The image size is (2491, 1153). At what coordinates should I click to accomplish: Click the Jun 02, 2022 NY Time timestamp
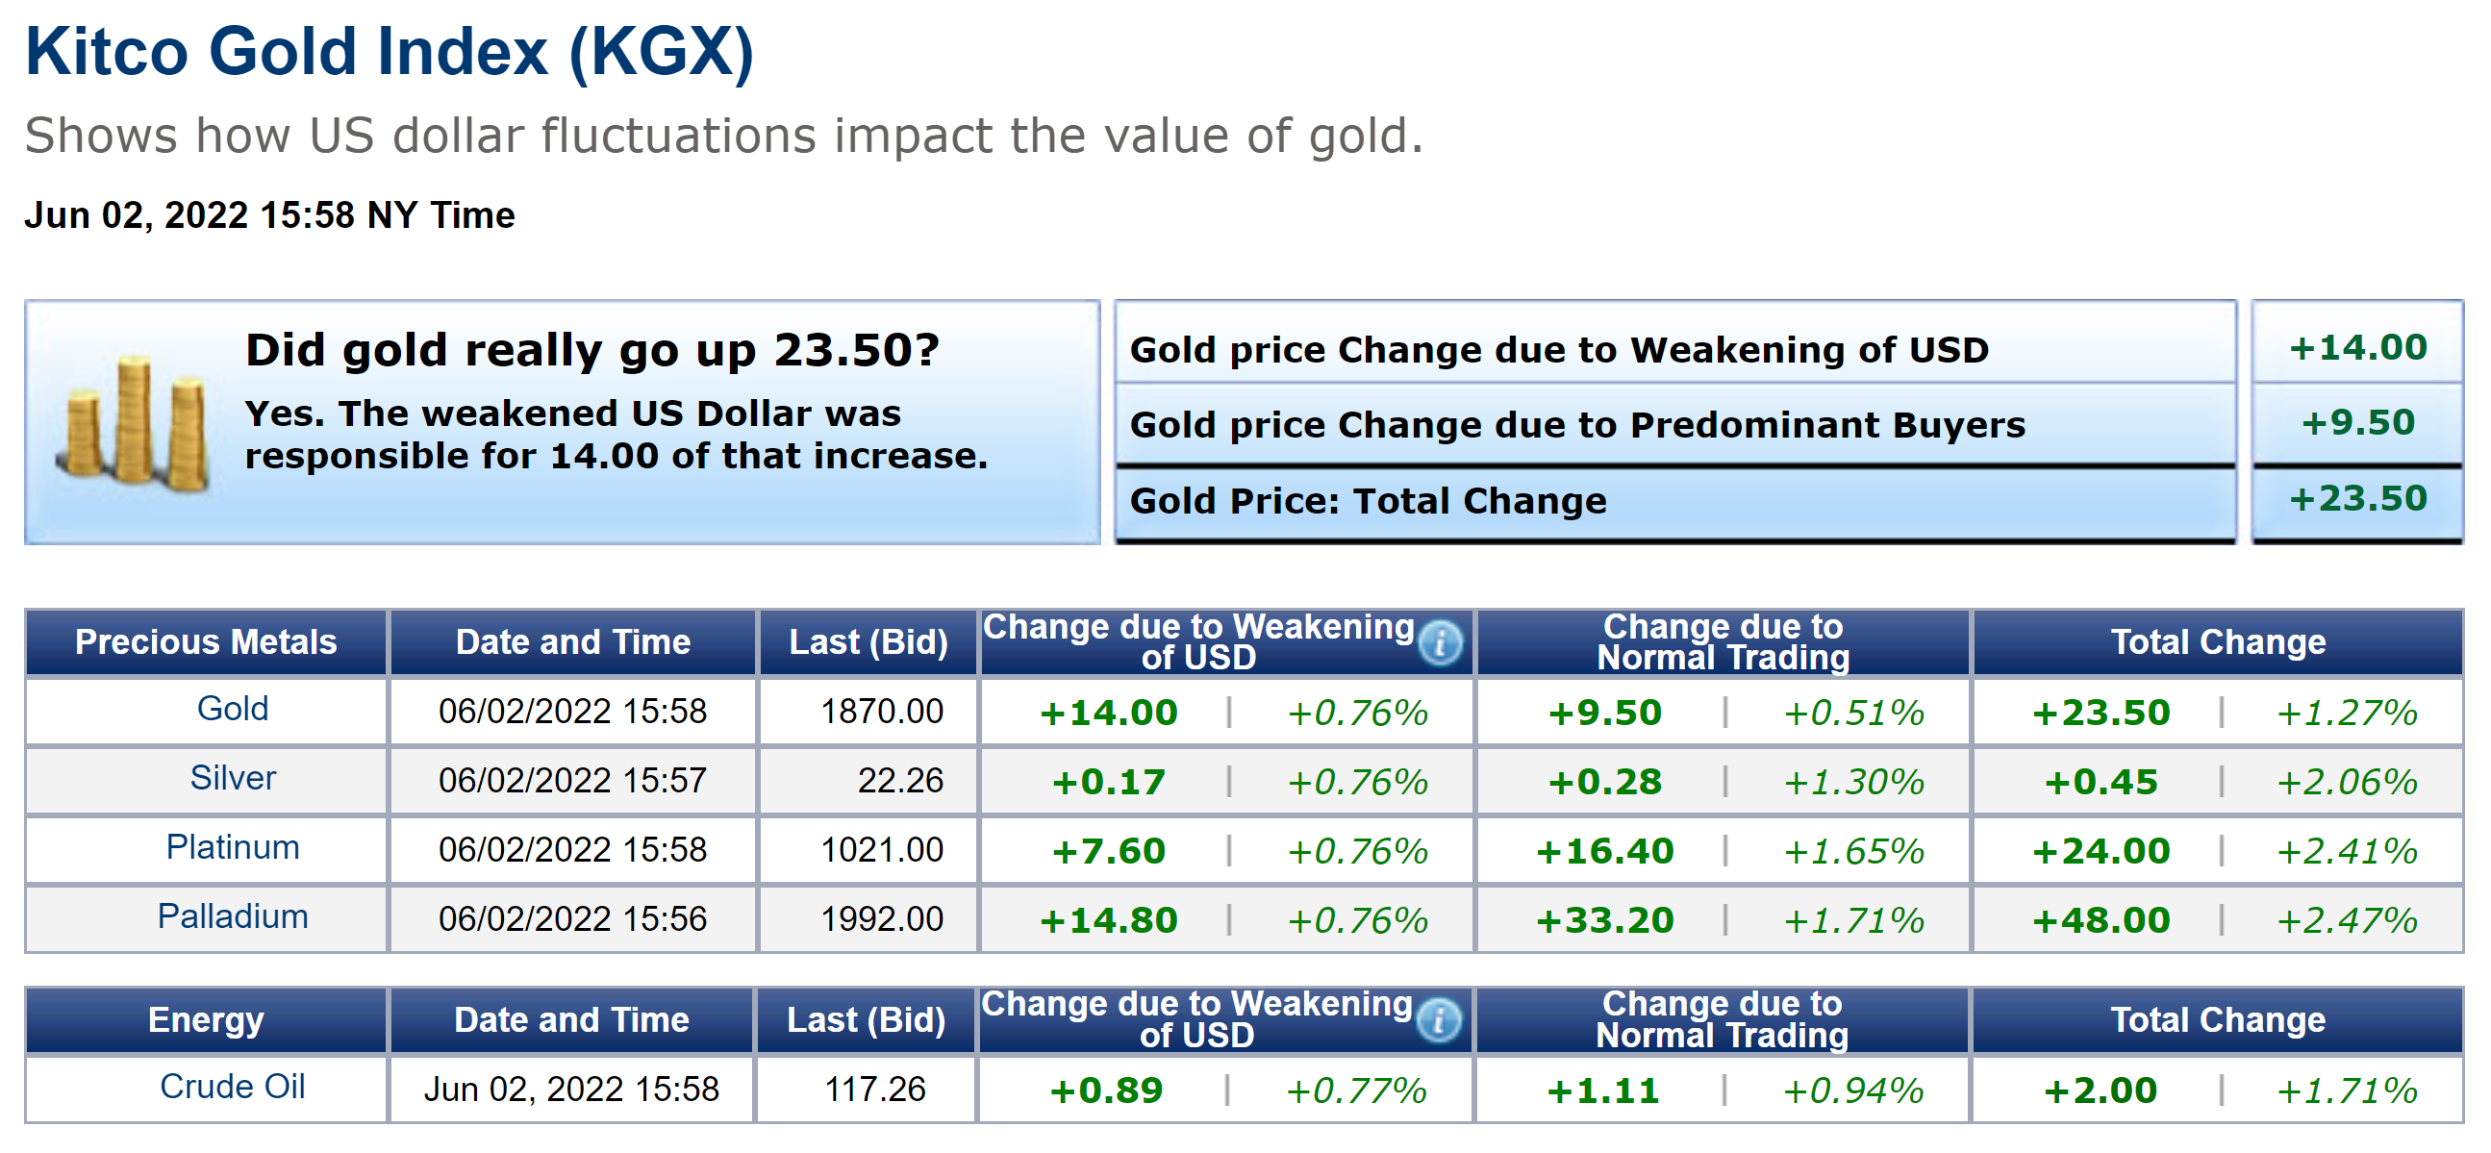coord(270,215)
